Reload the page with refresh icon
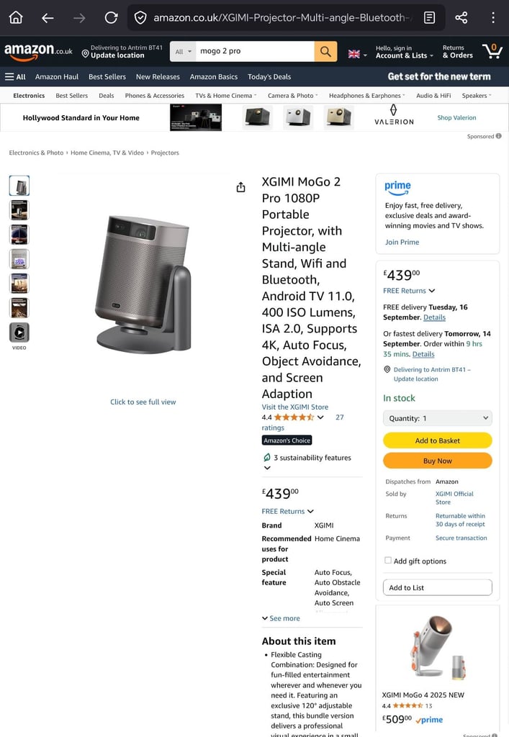Screen dimensions: 509x737 111,18
